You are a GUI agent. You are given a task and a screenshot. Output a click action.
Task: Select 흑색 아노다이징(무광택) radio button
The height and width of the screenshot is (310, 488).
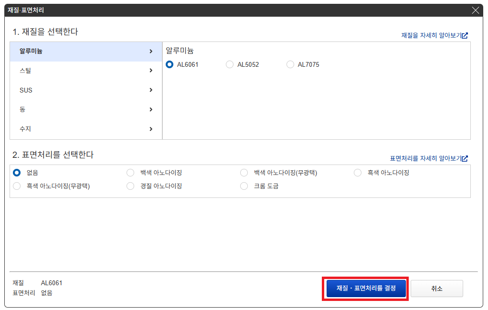tap(17, 186)
